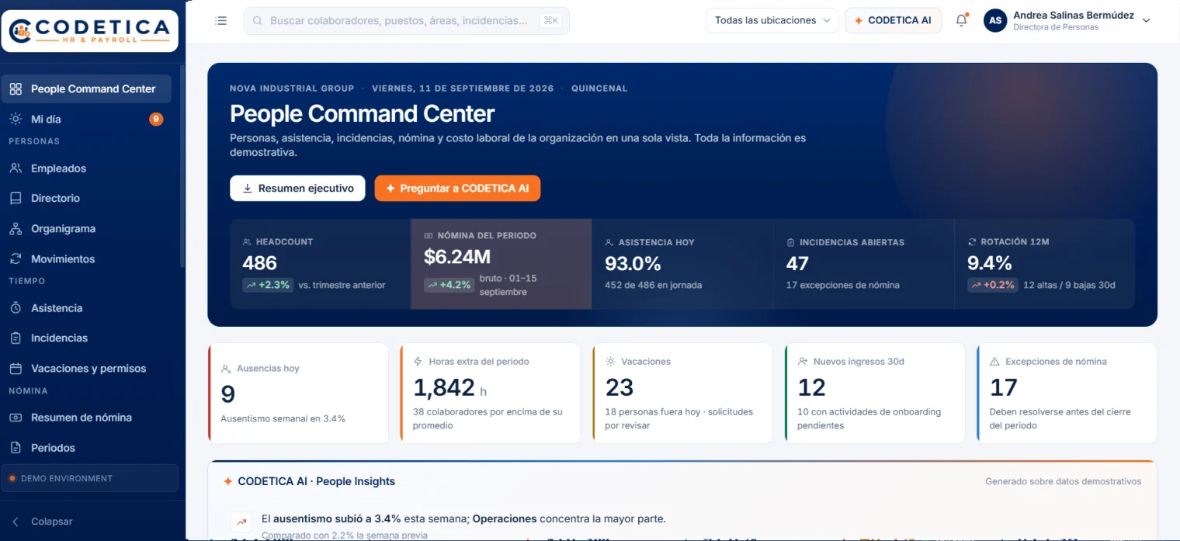Go to Resumen de nómina
The width and height of the screenshot is (1180, 541).
[x=86, y=418]
